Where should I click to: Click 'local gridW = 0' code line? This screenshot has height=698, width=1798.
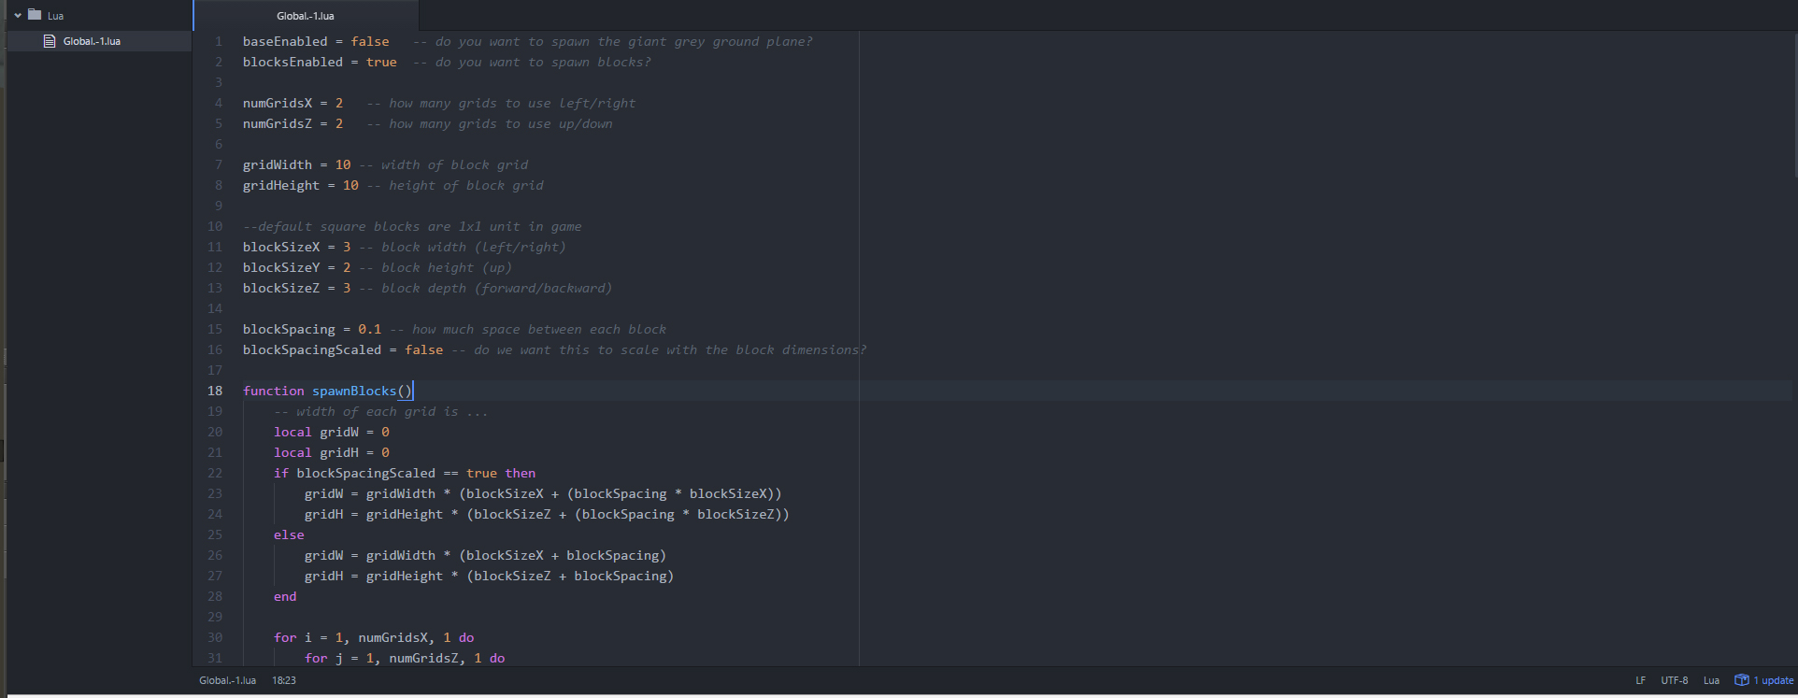click(332, 432)
